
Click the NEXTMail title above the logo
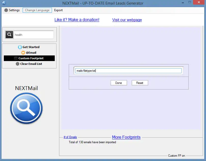coord(26,88)
